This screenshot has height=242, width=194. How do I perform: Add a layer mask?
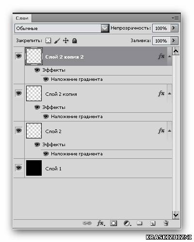(x=113, y=223)
